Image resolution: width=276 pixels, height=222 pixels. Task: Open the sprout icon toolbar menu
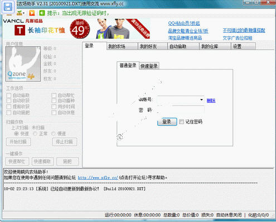(x=21, y=13)
